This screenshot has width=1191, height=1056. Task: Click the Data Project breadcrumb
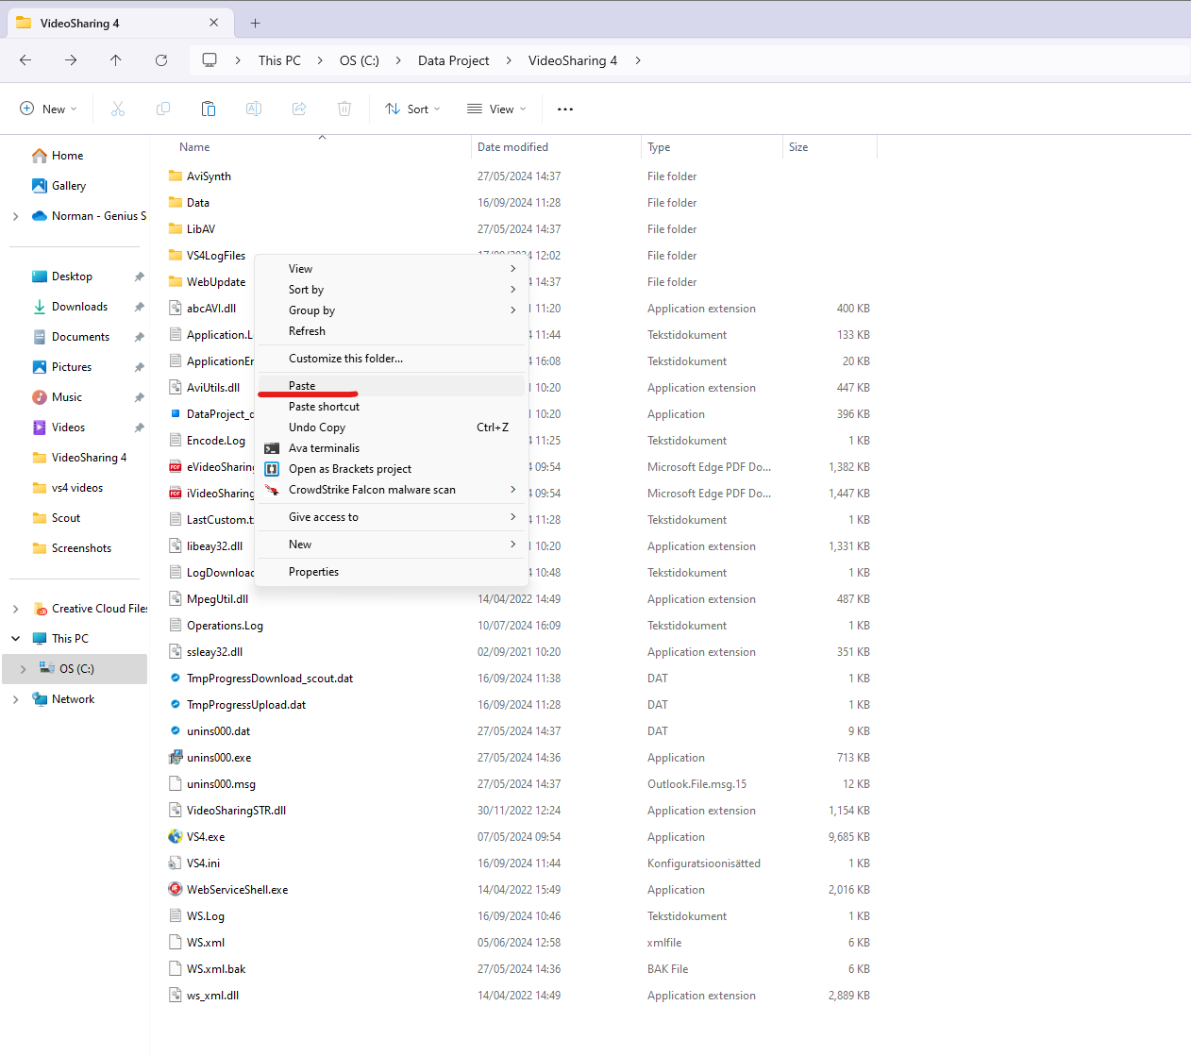point(454,60)
